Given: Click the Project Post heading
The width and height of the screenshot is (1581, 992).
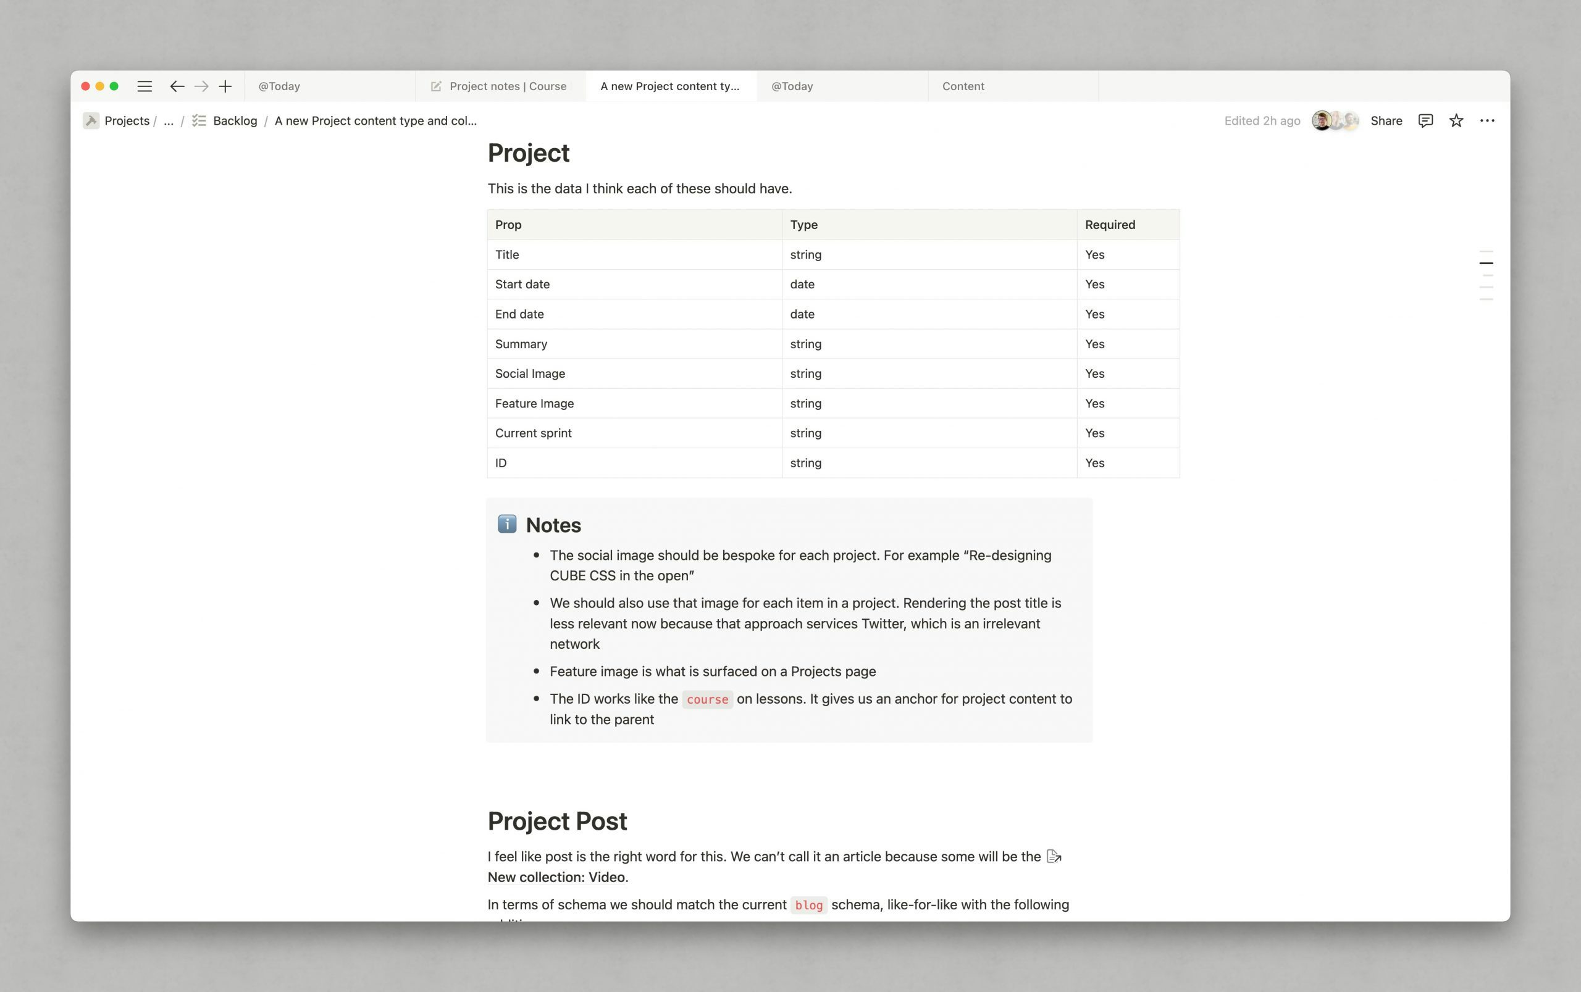Looking at the screenshot, I should (x=557, y=821).
